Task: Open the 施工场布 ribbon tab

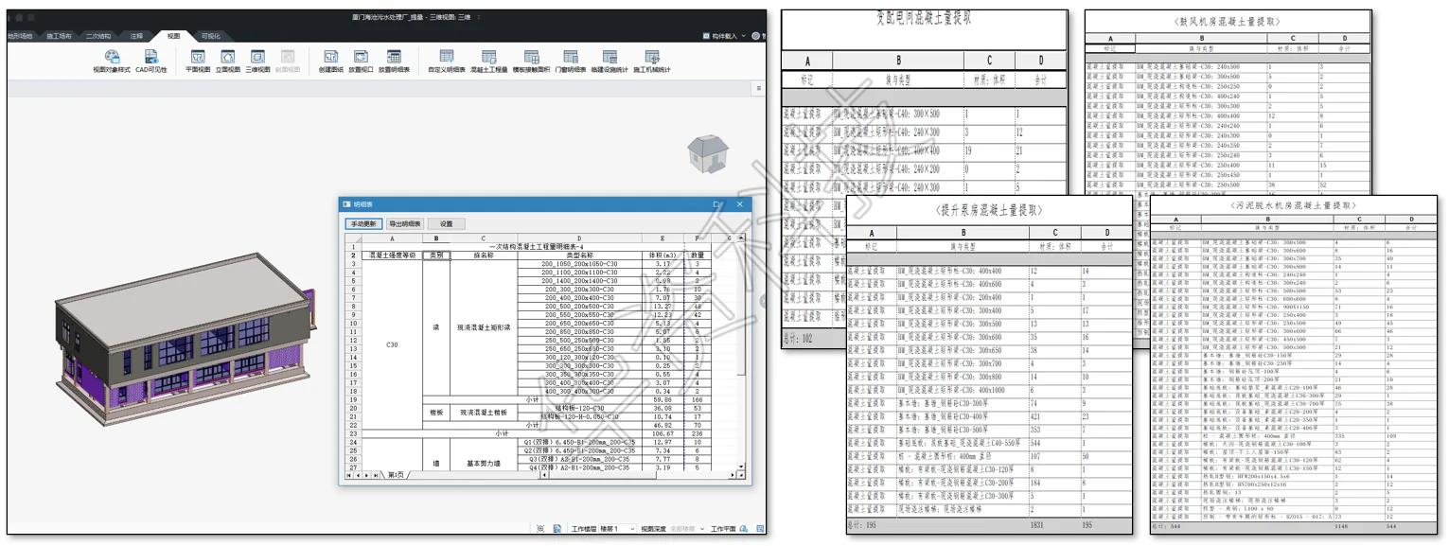Action: (x=59, y=36)
